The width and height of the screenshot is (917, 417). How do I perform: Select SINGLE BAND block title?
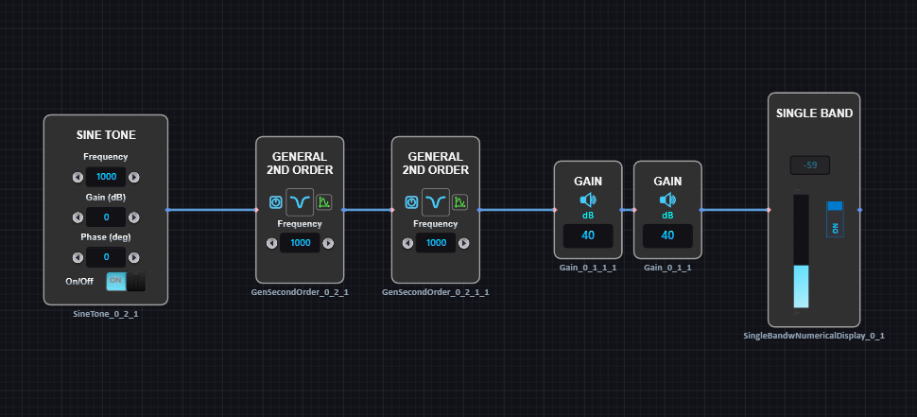pyautogui.click(x=814, y=113)
